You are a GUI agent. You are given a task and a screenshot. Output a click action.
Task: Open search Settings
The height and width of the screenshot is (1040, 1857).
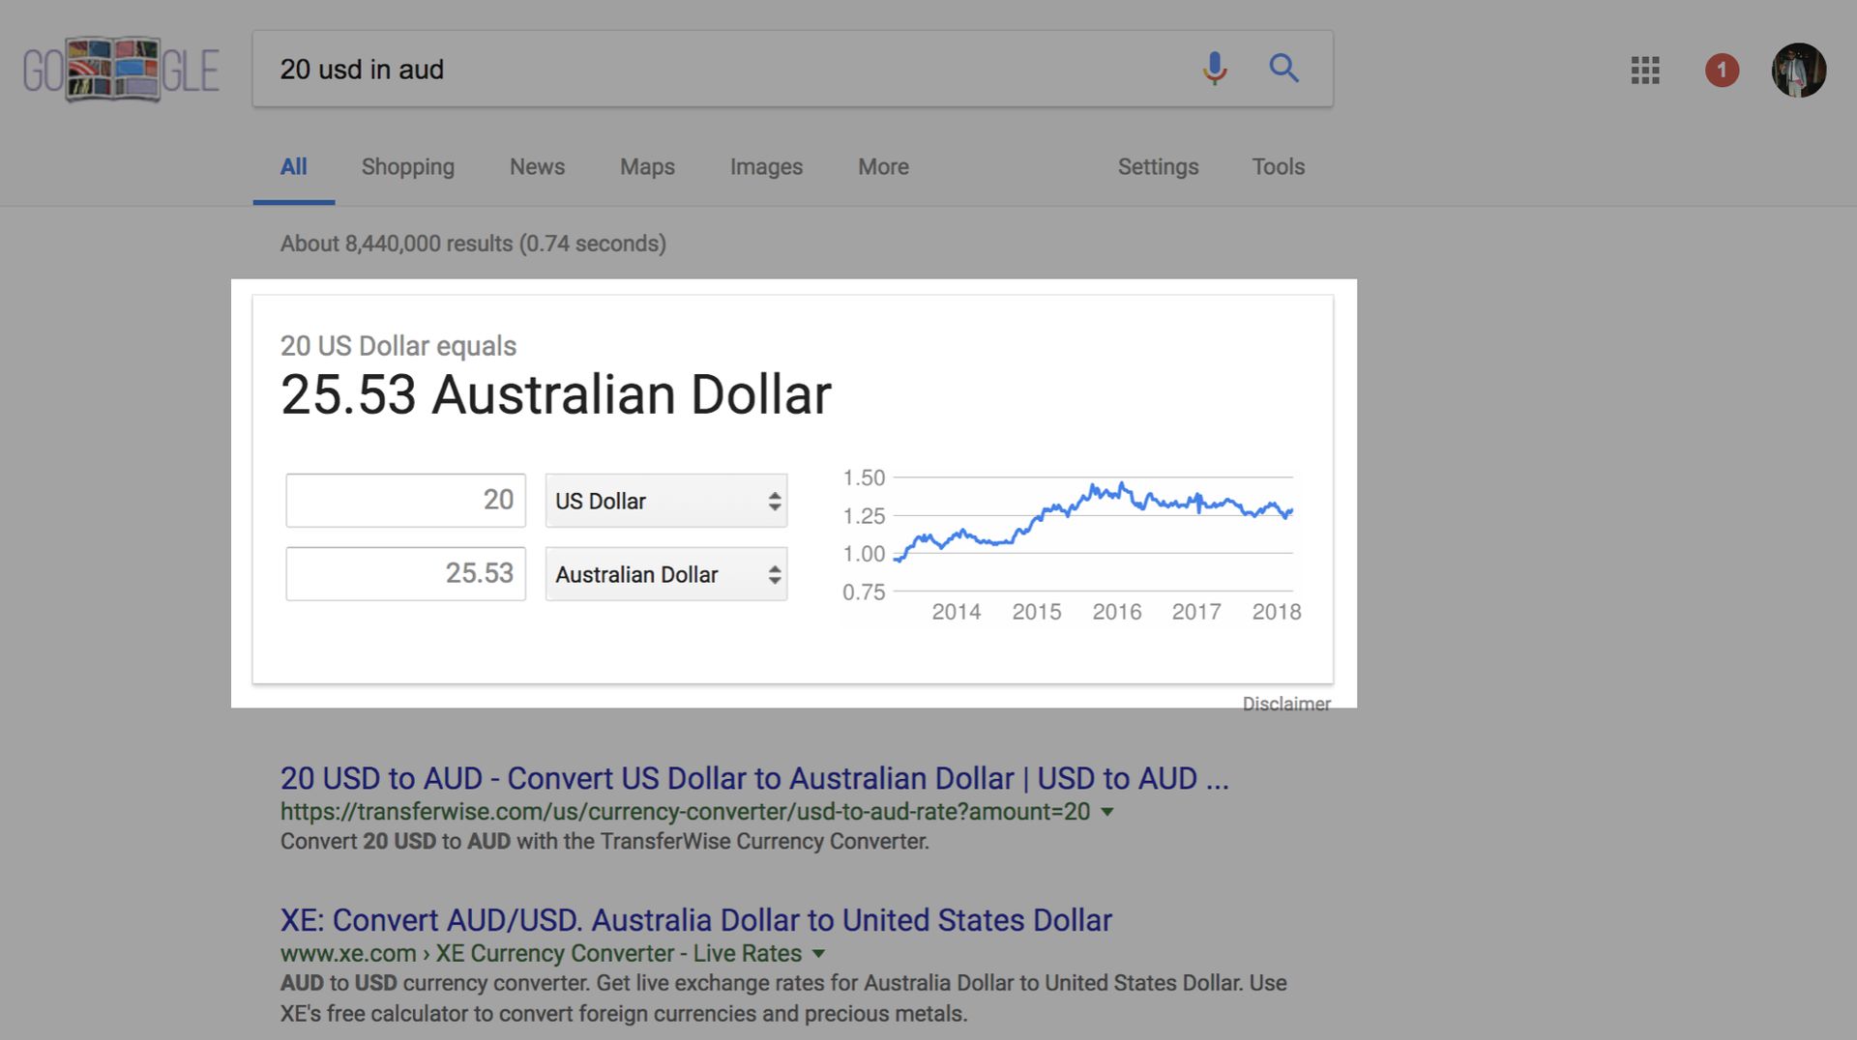1158,166
